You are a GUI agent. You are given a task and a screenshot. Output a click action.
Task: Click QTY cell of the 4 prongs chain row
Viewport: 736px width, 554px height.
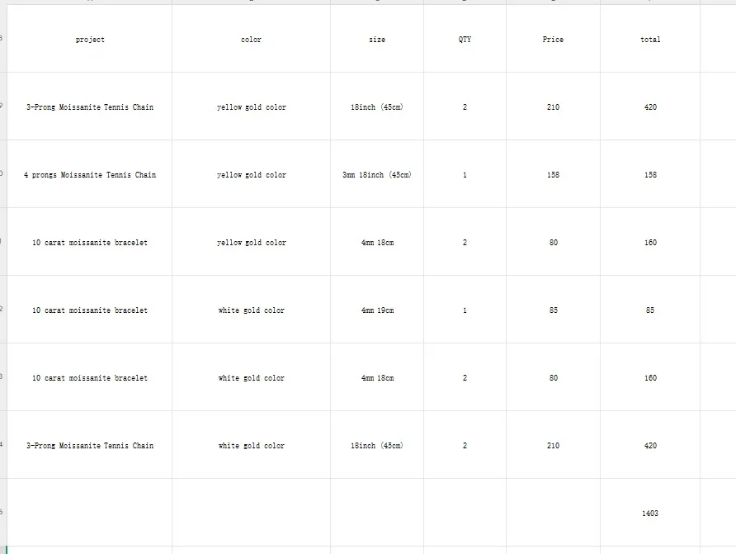[x=465, y=175]
